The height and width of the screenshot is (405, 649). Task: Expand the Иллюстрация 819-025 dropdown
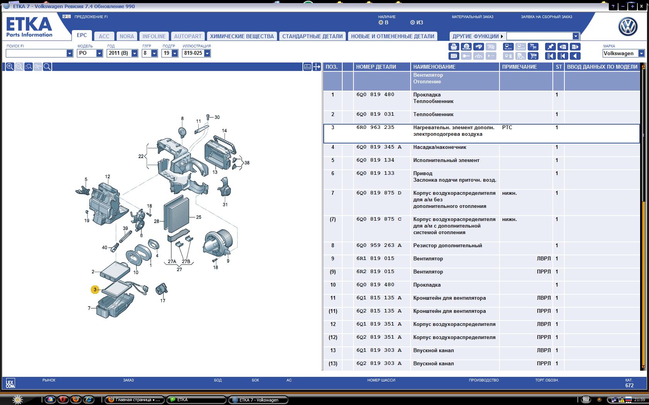point(207,53)
